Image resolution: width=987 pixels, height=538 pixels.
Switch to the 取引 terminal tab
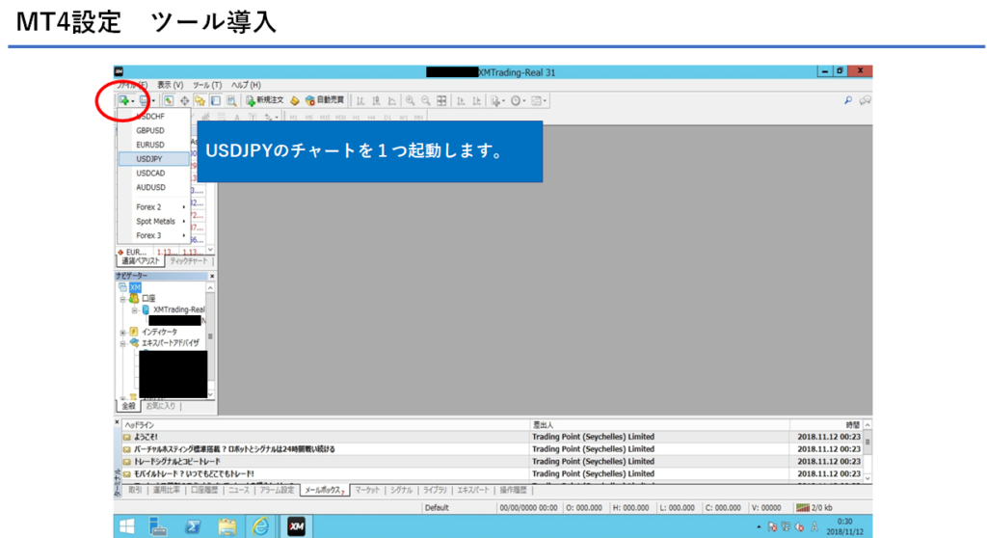pyautogui.click(x=135, y=490)
